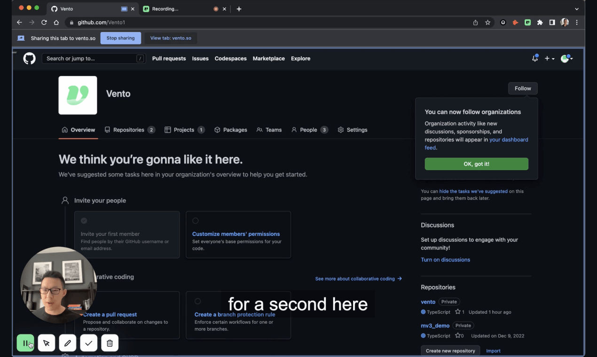Open the GitHub home logo
597x357 pixels.
point(30,59)
